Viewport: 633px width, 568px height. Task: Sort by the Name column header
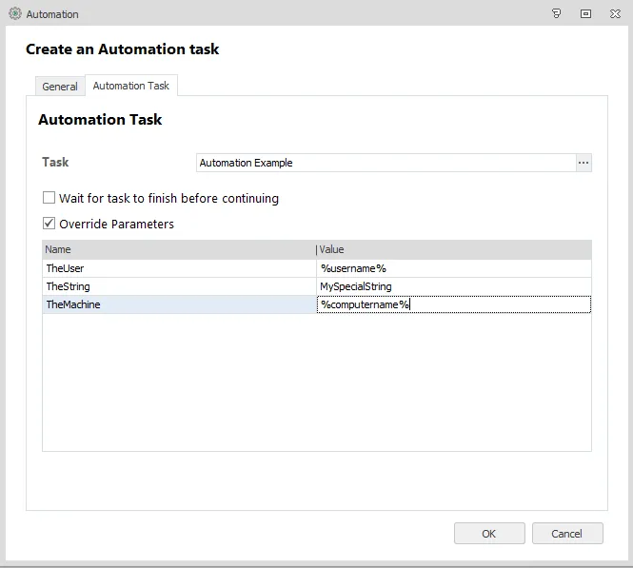click(x=179, y=249)
